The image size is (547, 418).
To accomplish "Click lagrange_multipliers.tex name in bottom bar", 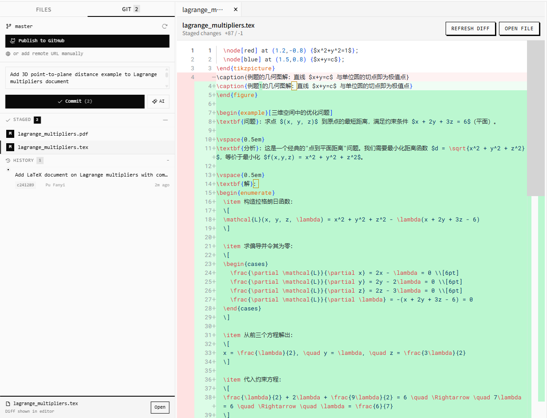I will tap(46, 404).
